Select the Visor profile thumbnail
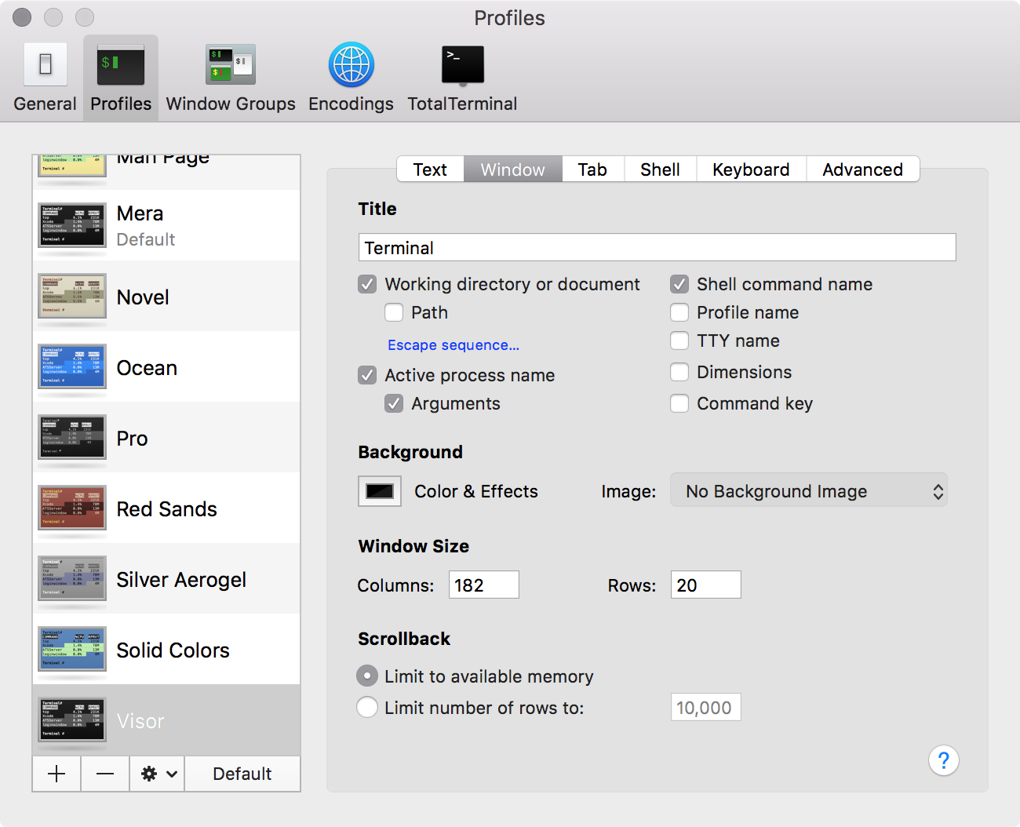This screenshot has height=827, width=1020. pos(72,720)
